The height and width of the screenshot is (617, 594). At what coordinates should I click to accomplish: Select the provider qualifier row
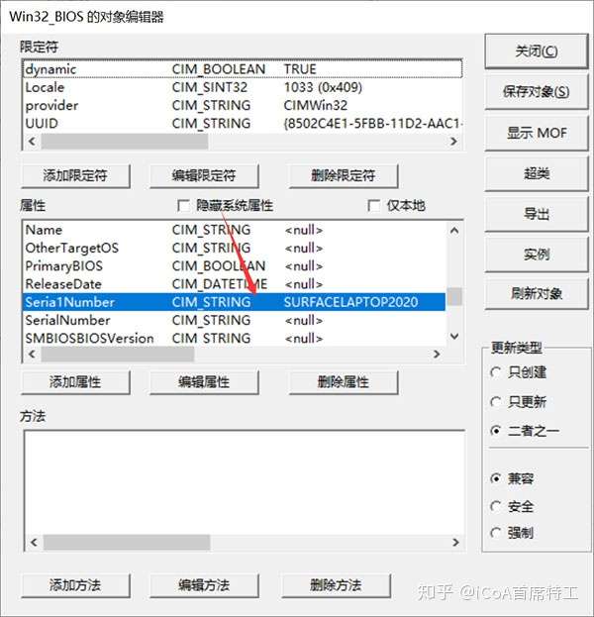[243, 105]
